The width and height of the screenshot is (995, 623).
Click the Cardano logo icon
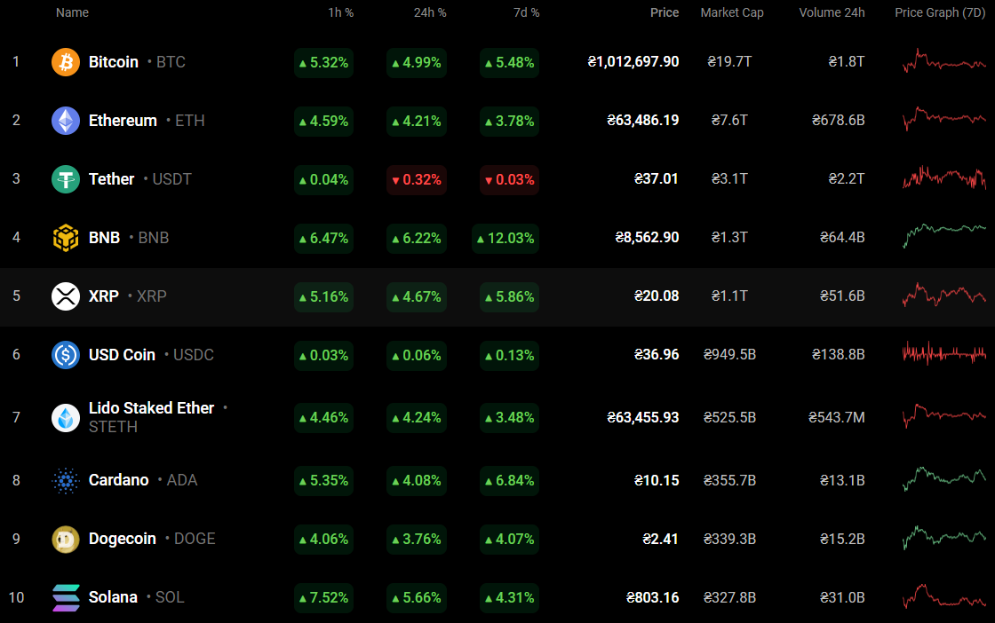point(65,480)
